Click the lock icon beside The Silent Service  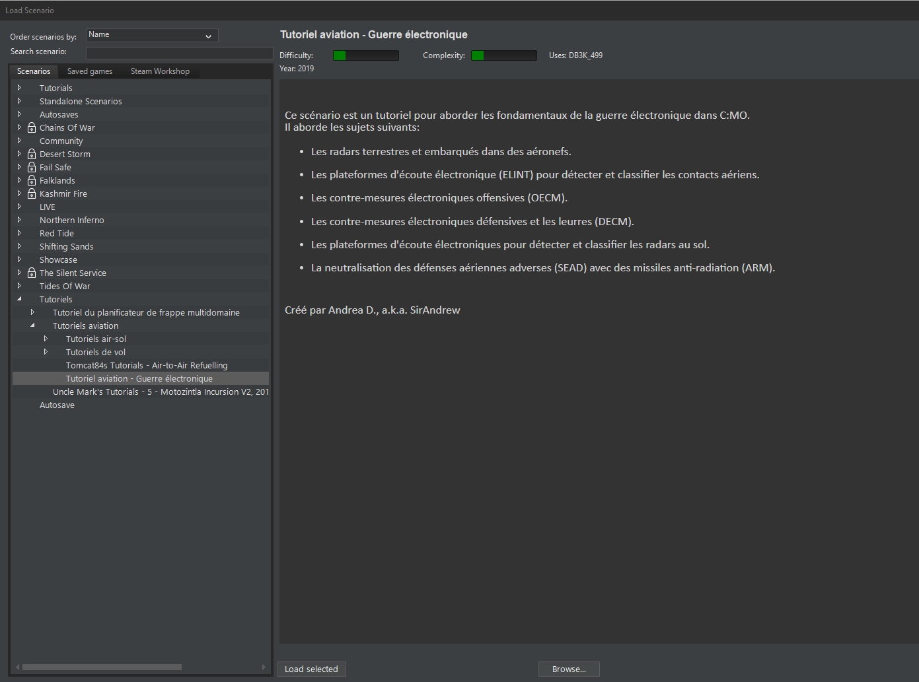click(x=31, y=273)
